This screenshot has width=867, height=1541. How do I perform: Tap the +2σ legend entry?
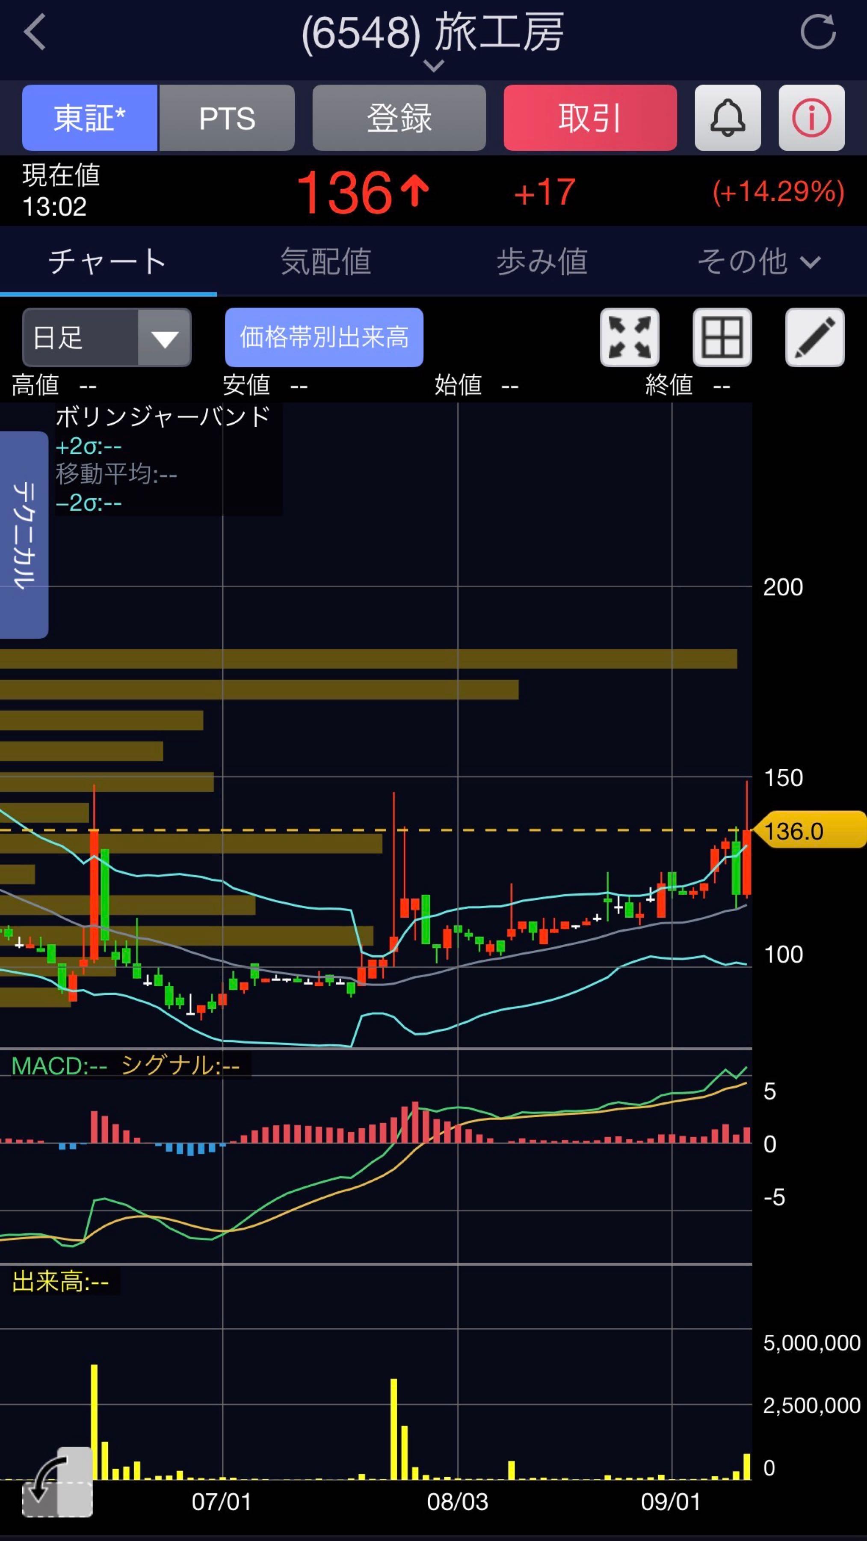coord(89,446)
